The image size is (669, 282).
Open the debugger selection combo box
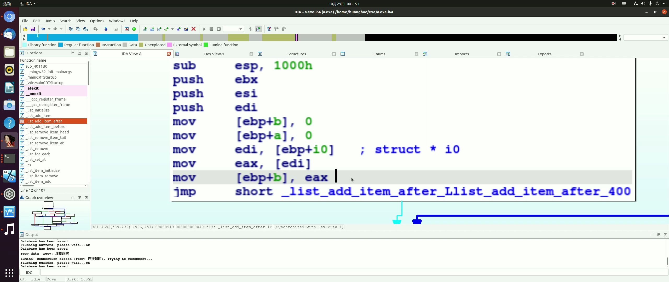(233, 29)
